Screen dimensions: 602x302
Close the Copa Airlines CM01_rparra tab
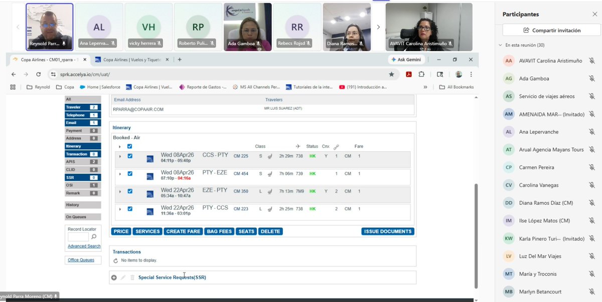pyautogui.click(x=84, y=60)
